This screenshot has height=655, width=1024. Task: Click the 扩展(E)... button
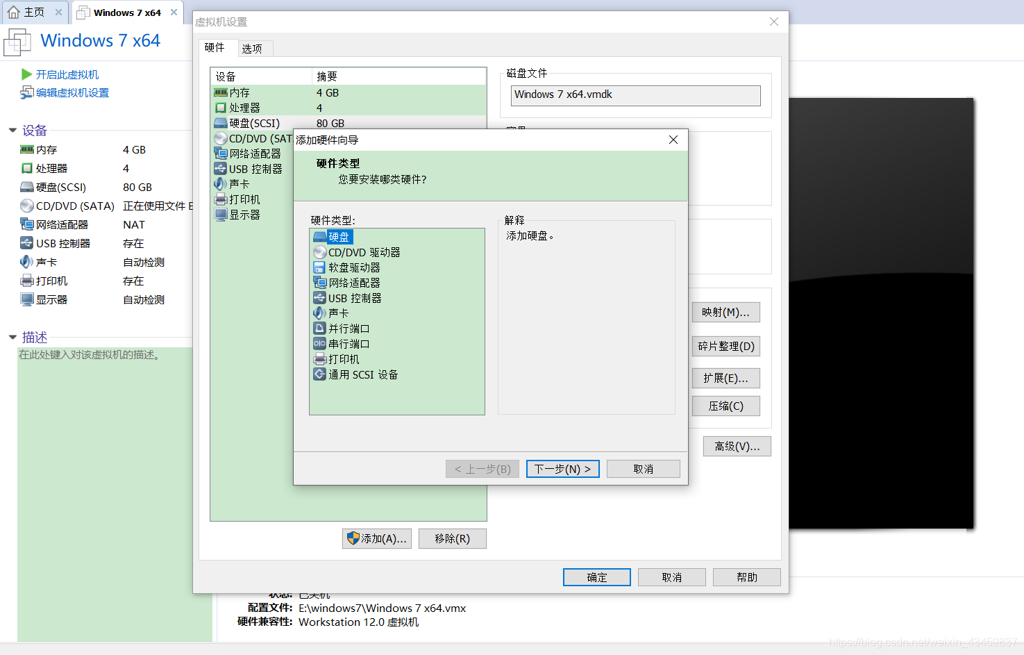coord(726,378)
